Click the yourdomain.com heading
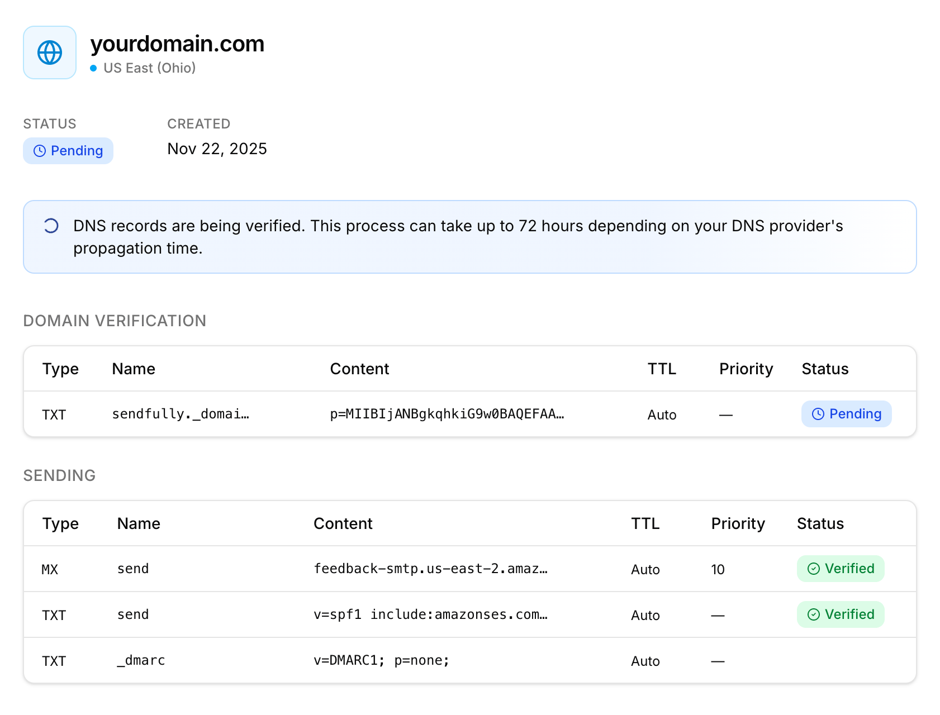This screenshot has height=715, width=940. (177, 44)
